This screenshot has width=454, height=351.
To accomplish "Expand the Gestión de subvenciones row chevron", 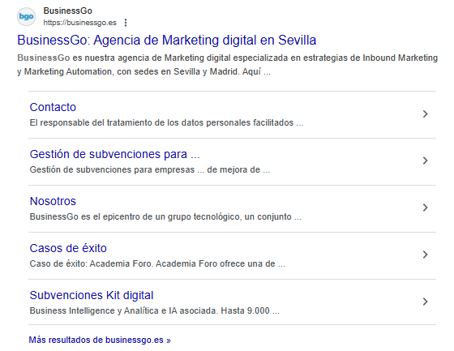I will (x=425, y=161).
